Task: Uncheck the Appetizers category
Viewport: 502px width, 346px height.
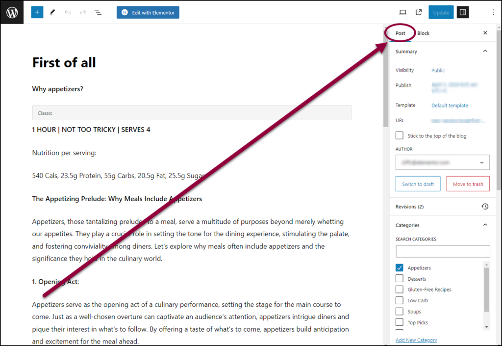Action: tap(400, 267)
